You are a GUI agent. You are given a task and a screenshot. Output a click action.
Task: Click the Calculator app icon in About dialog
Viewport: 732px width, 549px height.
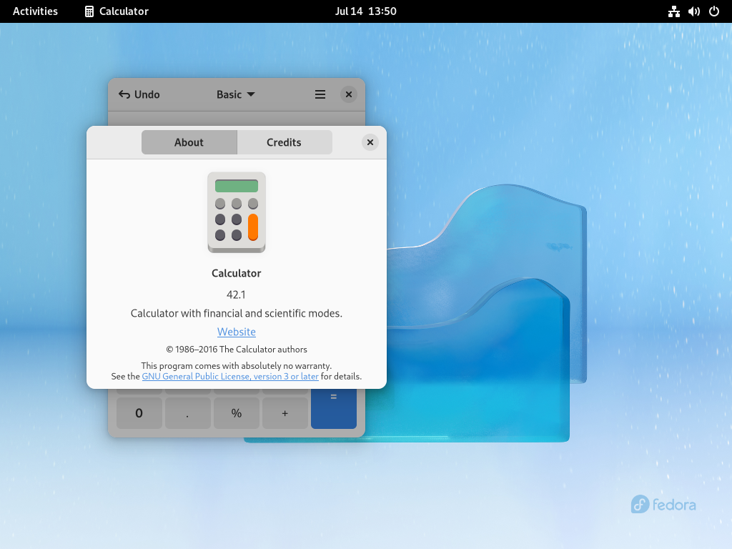click(237, 212)
